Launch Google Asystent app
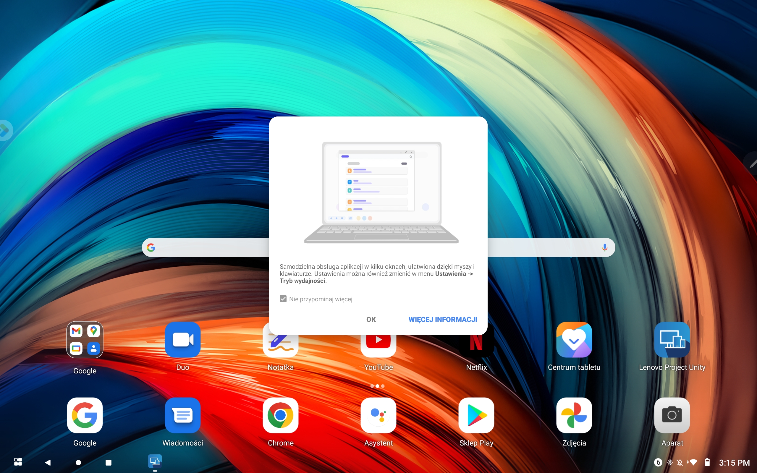The width and height of the screenshot is (757, 473). pyautogui.click(x=378, y=415)
